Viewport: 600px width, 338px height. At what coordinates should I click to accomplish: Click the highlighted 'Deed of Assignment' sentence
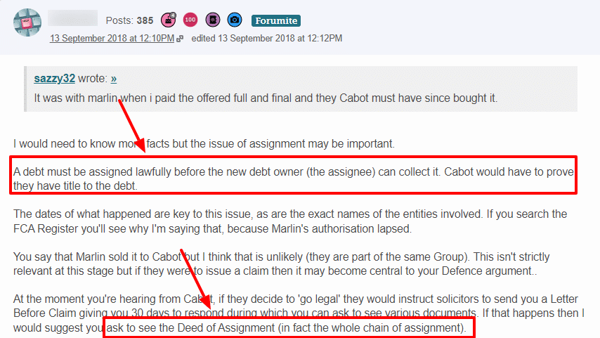click(x=286, y=328)
